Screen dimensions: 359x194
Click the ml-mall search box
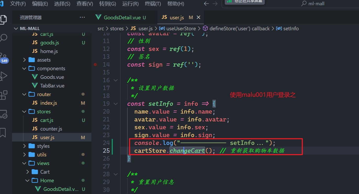(x=290, y=4)
